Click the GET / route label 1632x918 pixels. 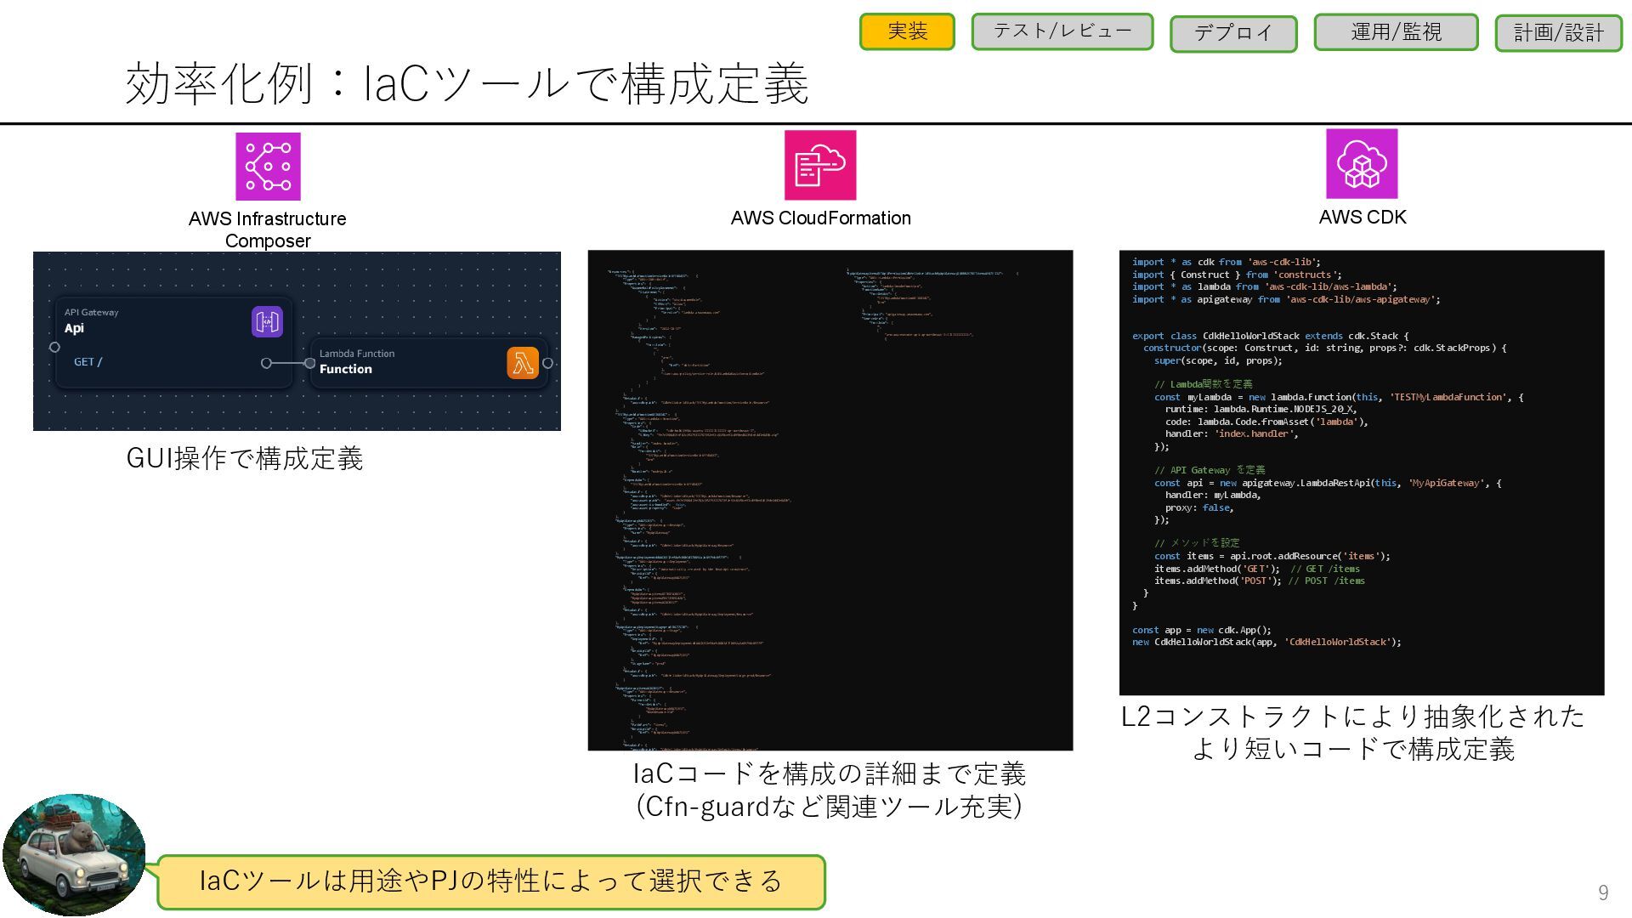tap(88, 362)
